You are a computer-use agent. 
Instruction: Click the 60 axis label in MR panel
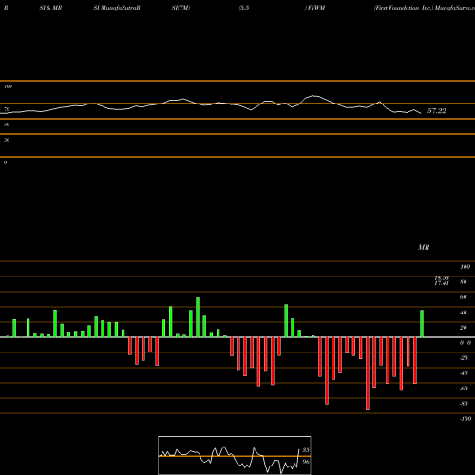tap(463, 297)
